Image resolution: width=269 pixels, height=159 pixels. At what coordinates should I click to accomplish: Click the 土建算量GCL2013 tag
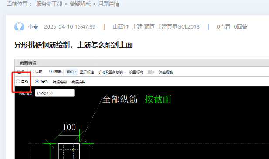178,27
